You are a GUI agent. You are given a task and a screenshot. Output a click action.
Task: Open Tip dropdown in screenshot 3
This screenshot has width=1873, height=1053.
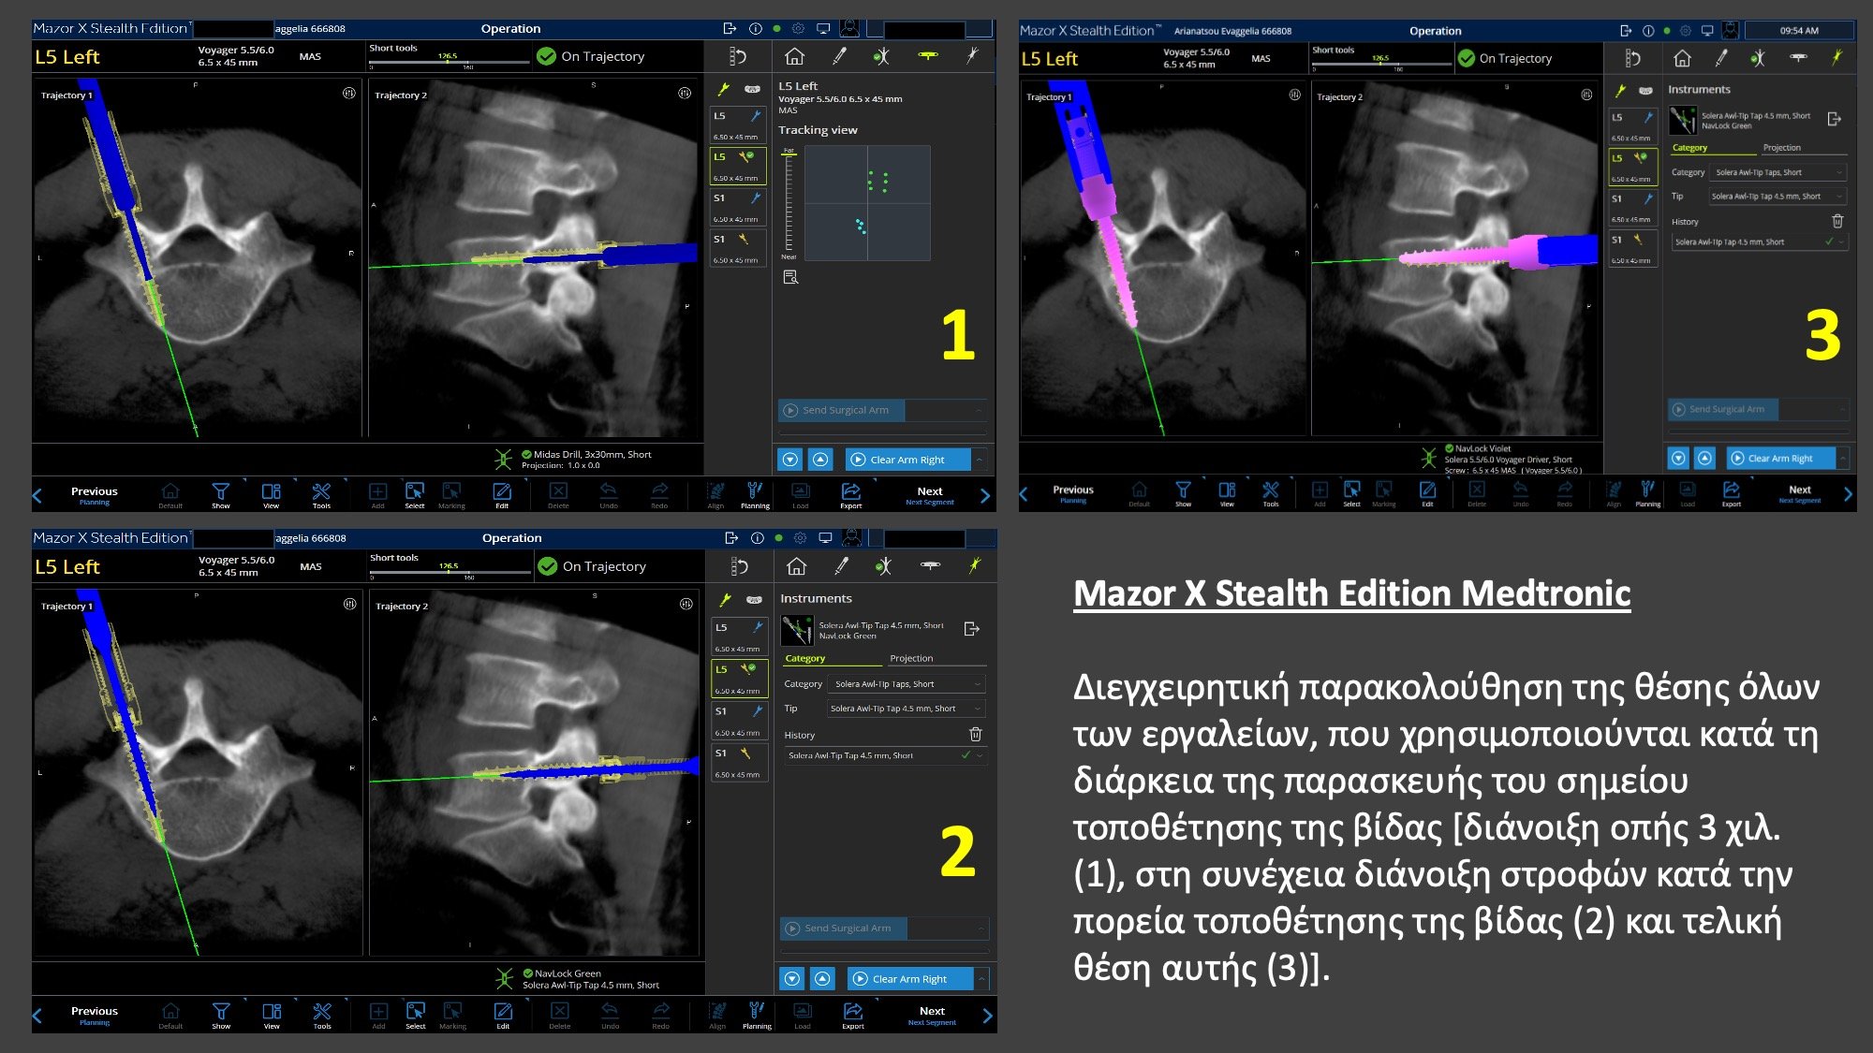1778,197
